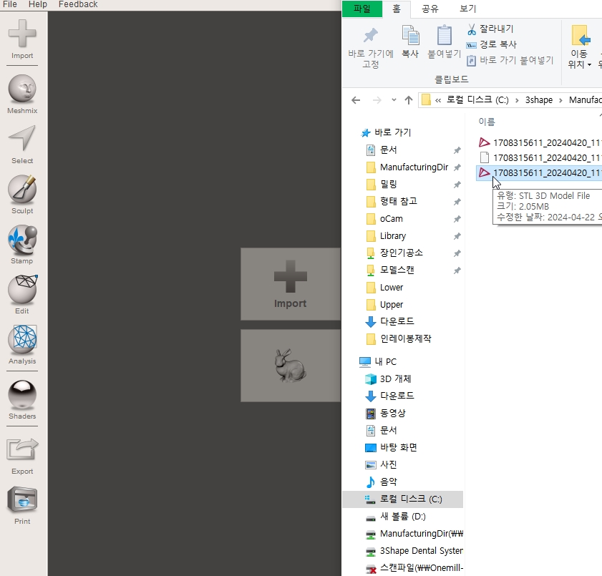Open 3Shape Dental System network drive

click(414, 551)
